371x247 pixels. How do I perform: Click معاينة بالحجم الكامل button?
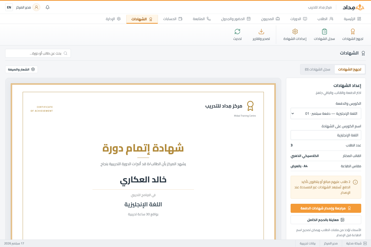pos(326,220)
